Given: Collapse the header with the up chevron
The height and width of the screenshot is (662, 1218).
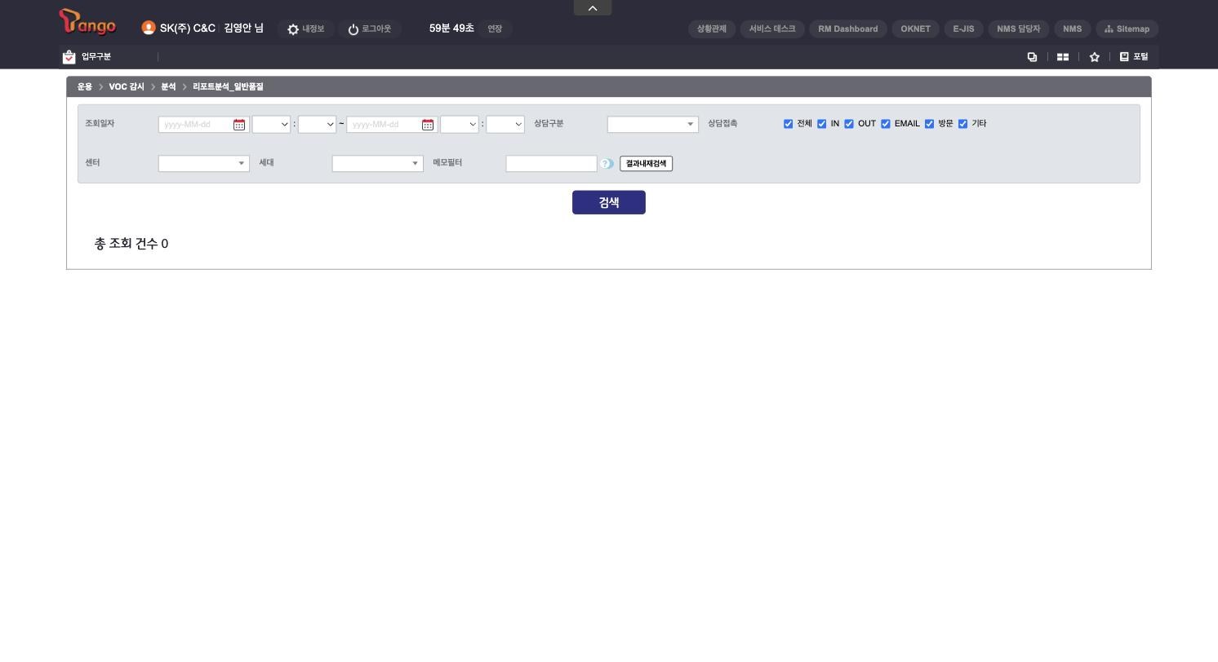Looking at the screenshot, I should [x=593, y=7].
